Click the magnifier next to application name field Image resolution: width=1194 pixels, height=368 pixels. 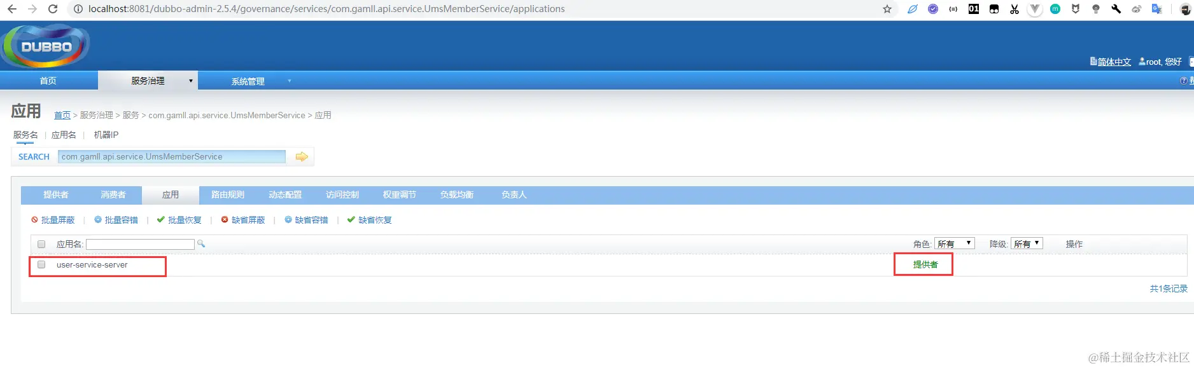[x=201, y=243]
